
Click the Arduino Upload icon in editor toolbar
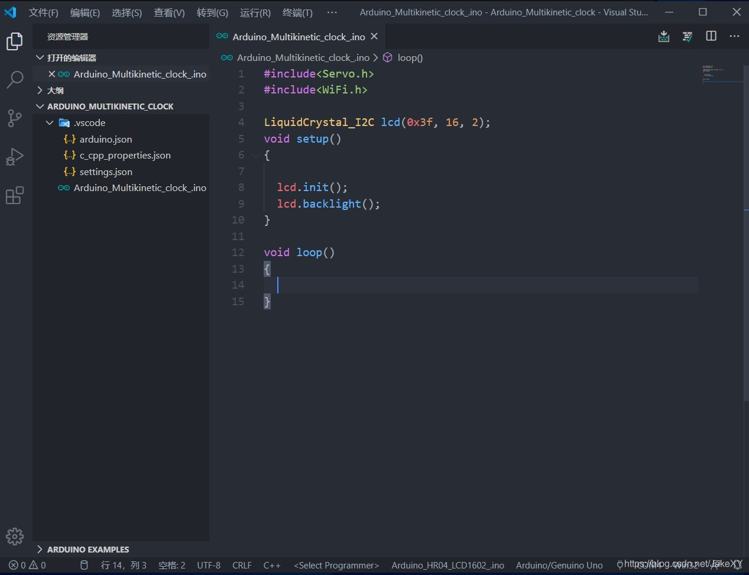point(664,37)
